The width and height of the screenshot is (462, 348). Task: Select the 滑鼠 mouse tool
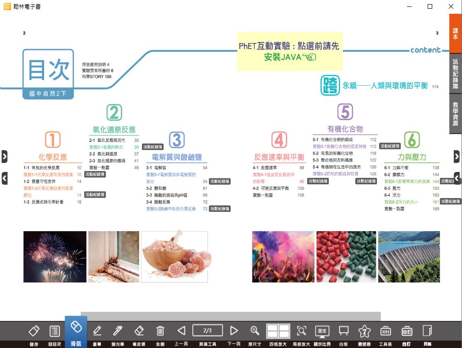point(76,332)
